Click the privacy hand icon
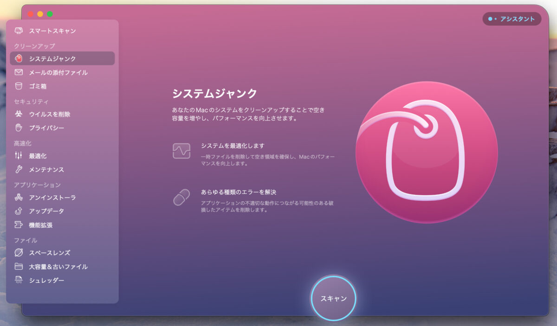This screenshot has height=326, width=557. [x=19, y=128]
